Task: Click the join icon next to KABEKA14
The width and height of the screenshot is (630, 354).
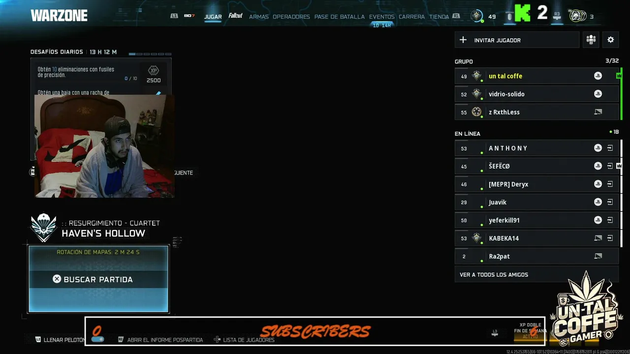Action: (610, 238)
